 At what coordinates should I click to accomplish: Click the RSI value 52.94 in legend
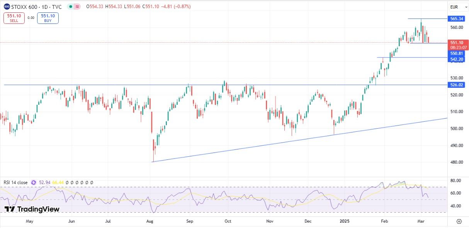45,183
